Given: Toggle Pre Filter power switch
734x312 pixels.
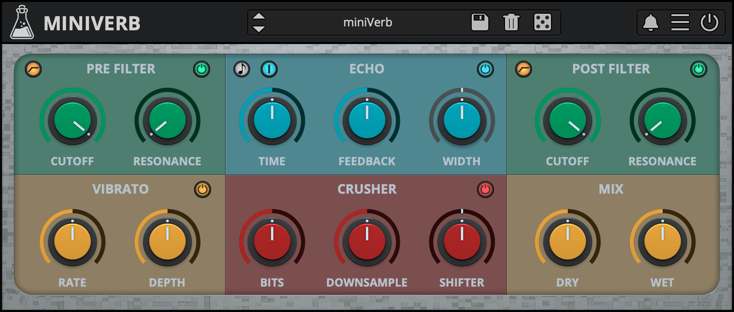Looking at the screenshot, I should [x=202, y=69].
